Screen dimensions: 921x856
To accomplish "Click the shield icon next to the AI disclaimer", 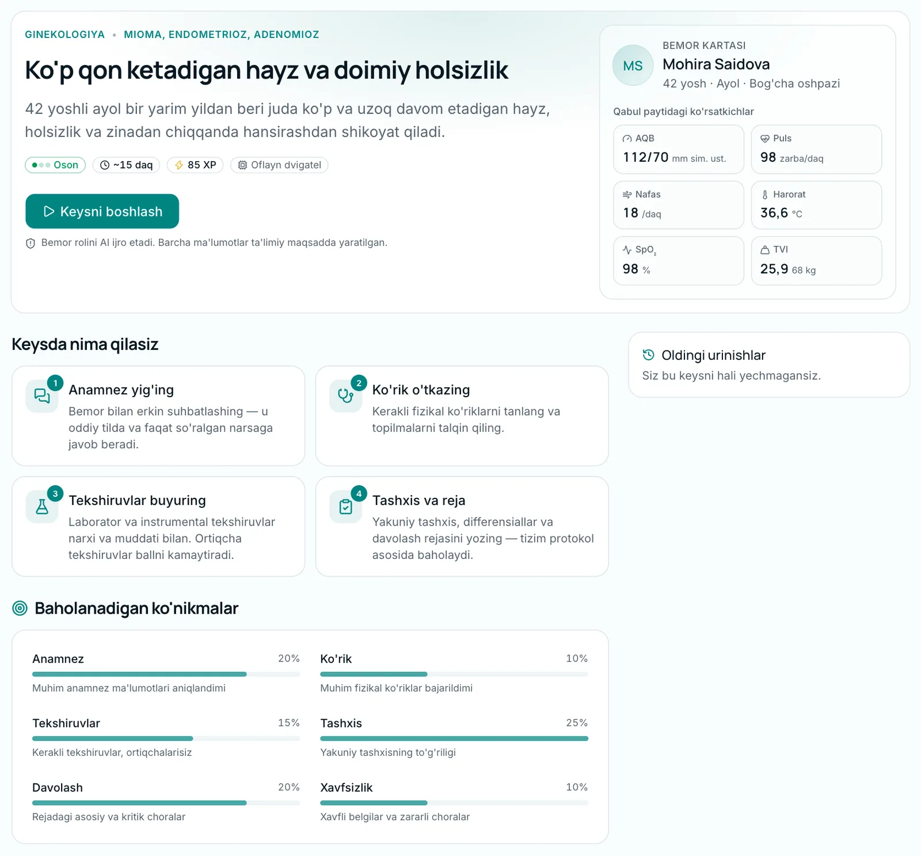I will (x=31, y=244).
